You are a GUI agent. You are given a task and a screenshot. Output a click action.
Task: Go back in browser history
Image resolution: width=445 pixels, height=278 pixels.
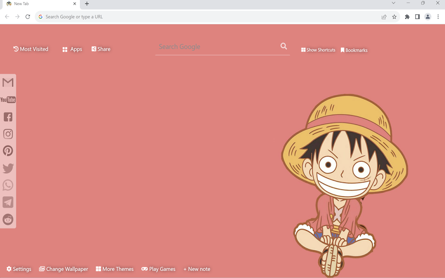pos(7,17)
